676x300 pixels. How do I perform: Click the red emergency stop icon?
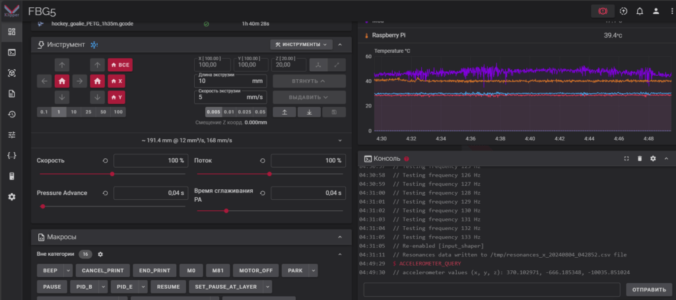pos(602,11)
